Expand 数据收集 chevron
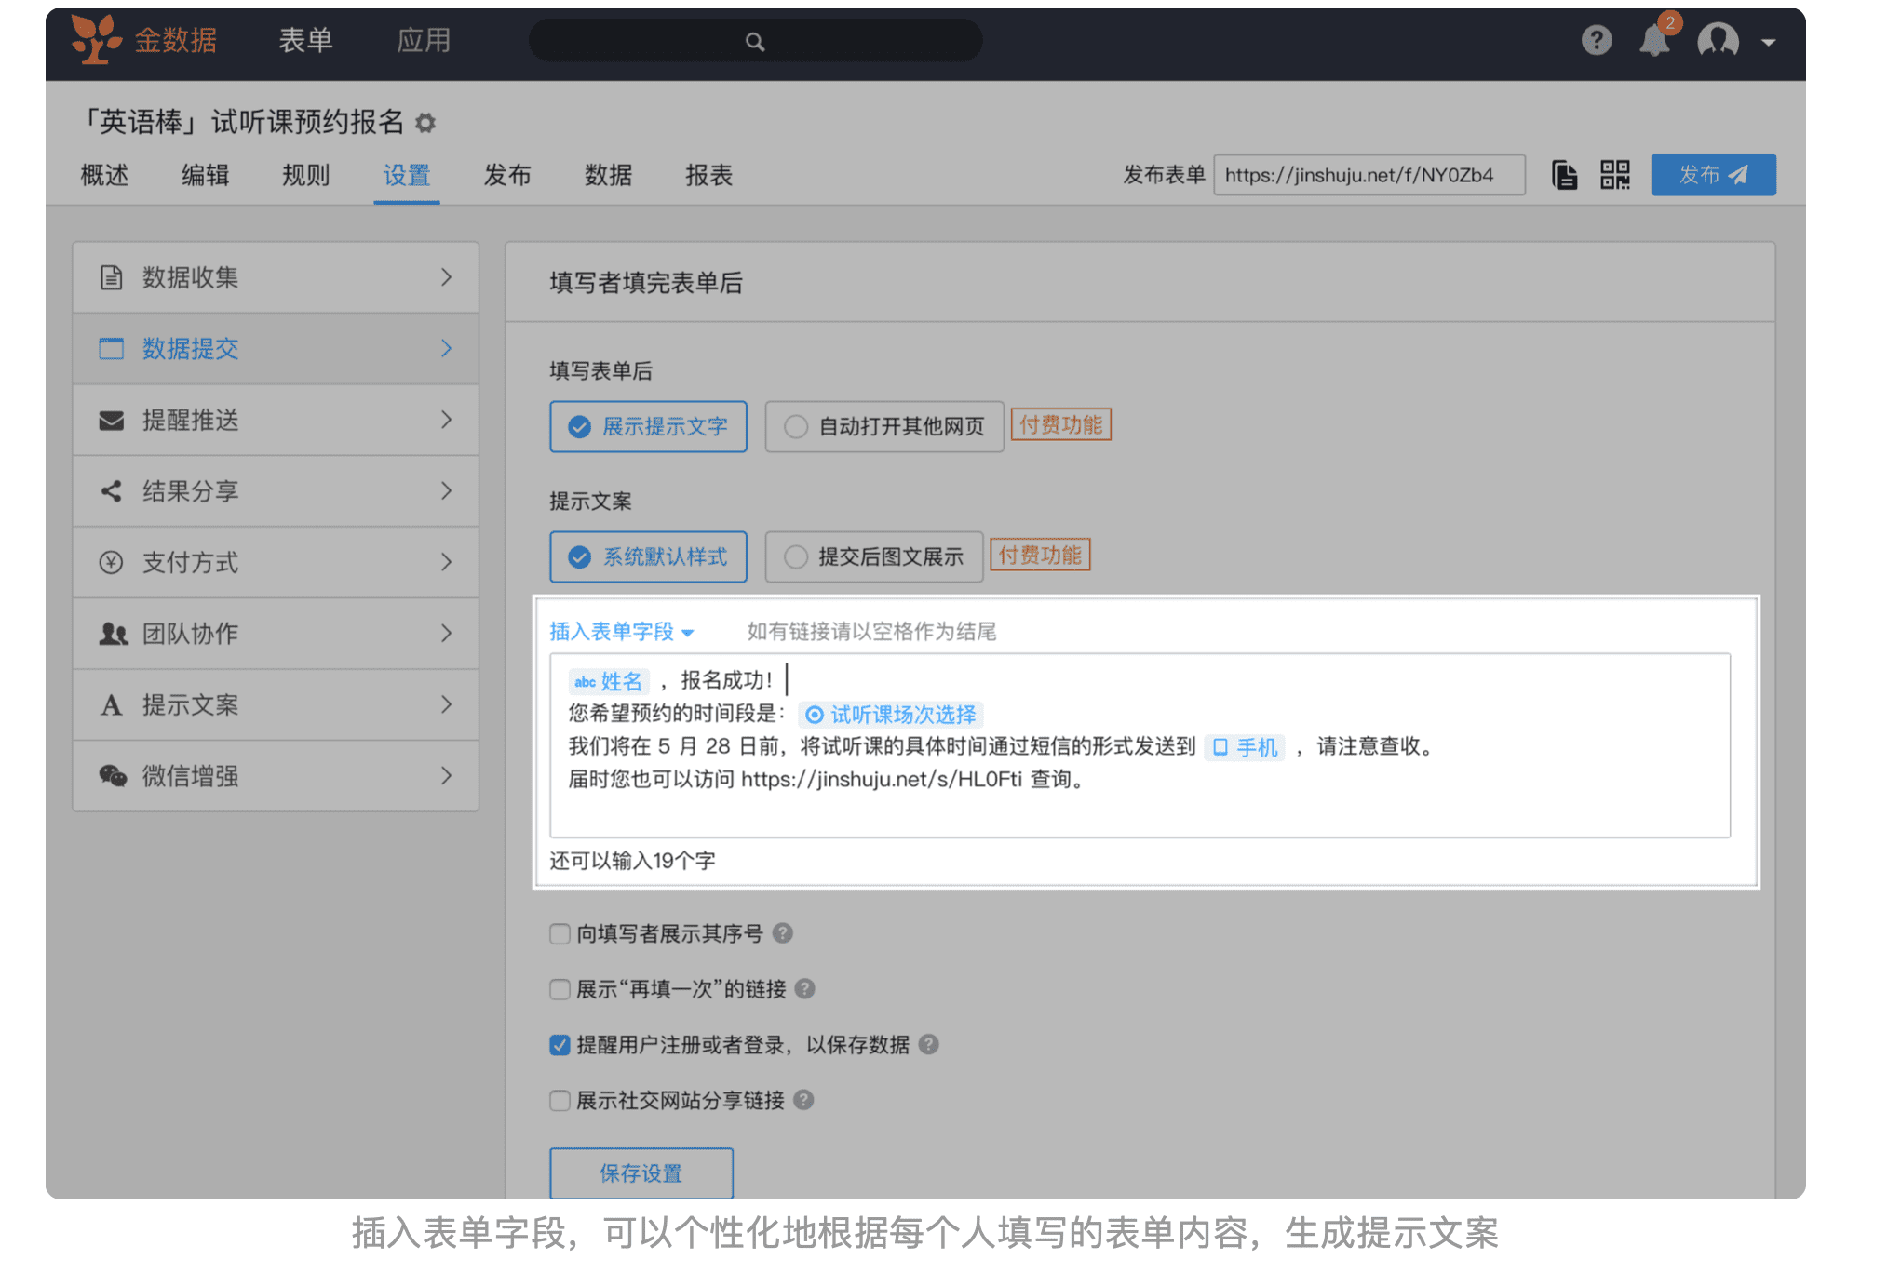The image size is (1888, 1286). [447, 277]
